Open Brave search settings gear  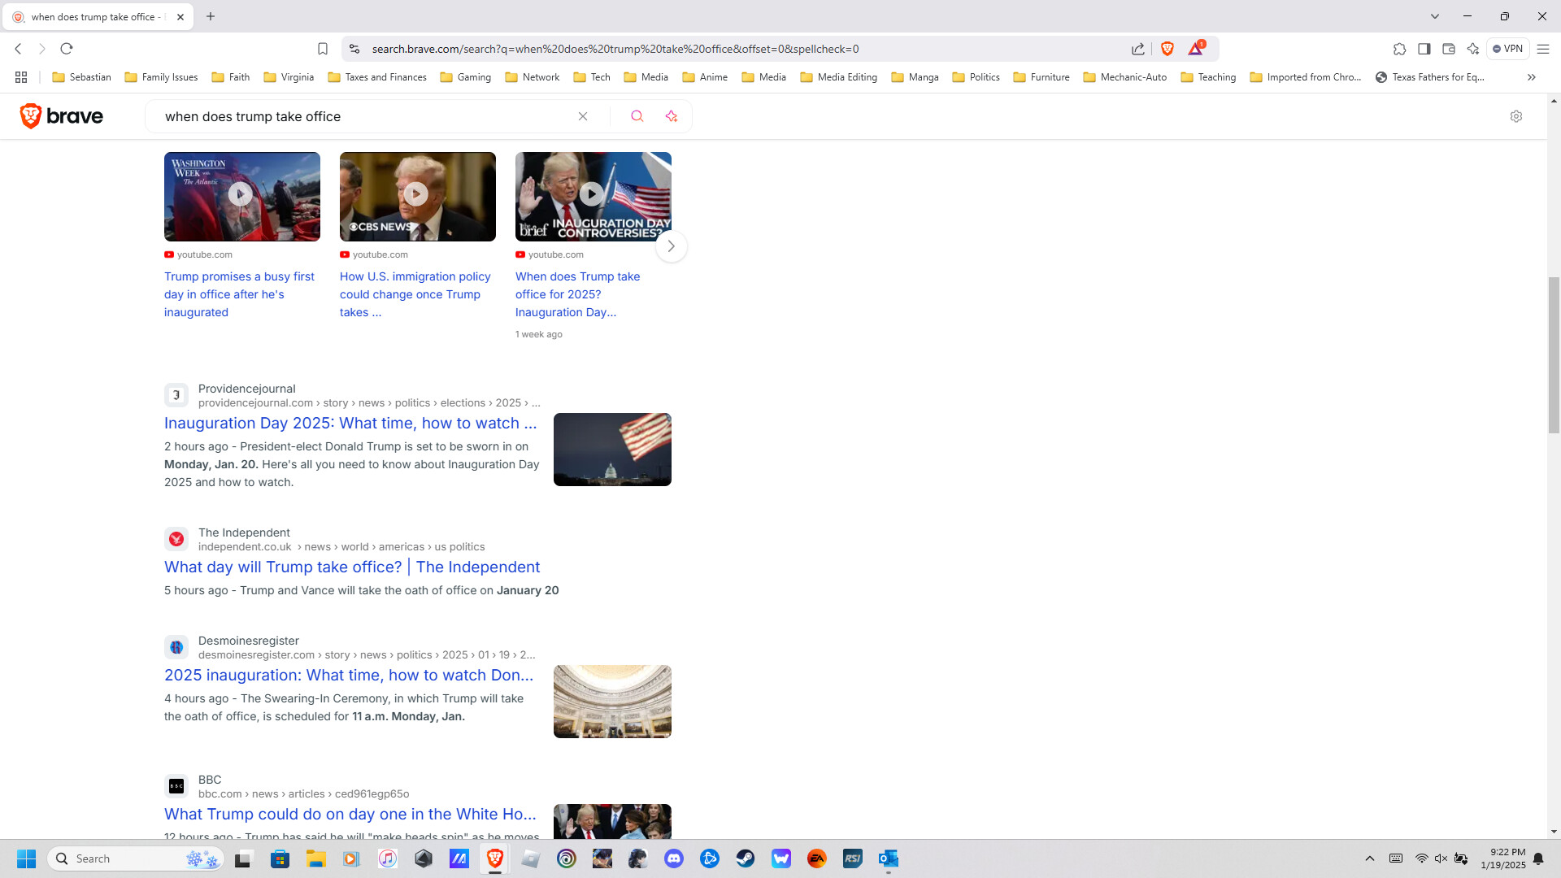(x=1516, y=116)
